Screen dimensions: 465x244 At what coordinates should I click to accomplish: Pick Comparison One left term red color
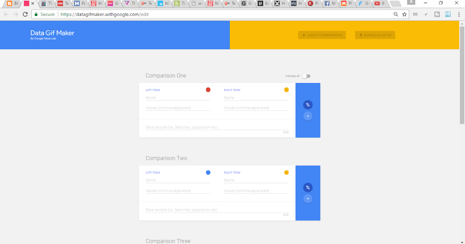pyautogui.click(x=208, y=90)
